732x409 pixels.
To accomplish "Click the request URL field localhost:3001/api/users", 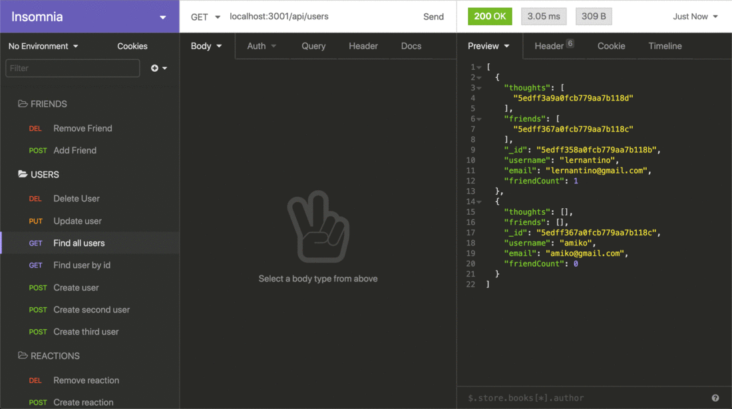I will point(279,17).
